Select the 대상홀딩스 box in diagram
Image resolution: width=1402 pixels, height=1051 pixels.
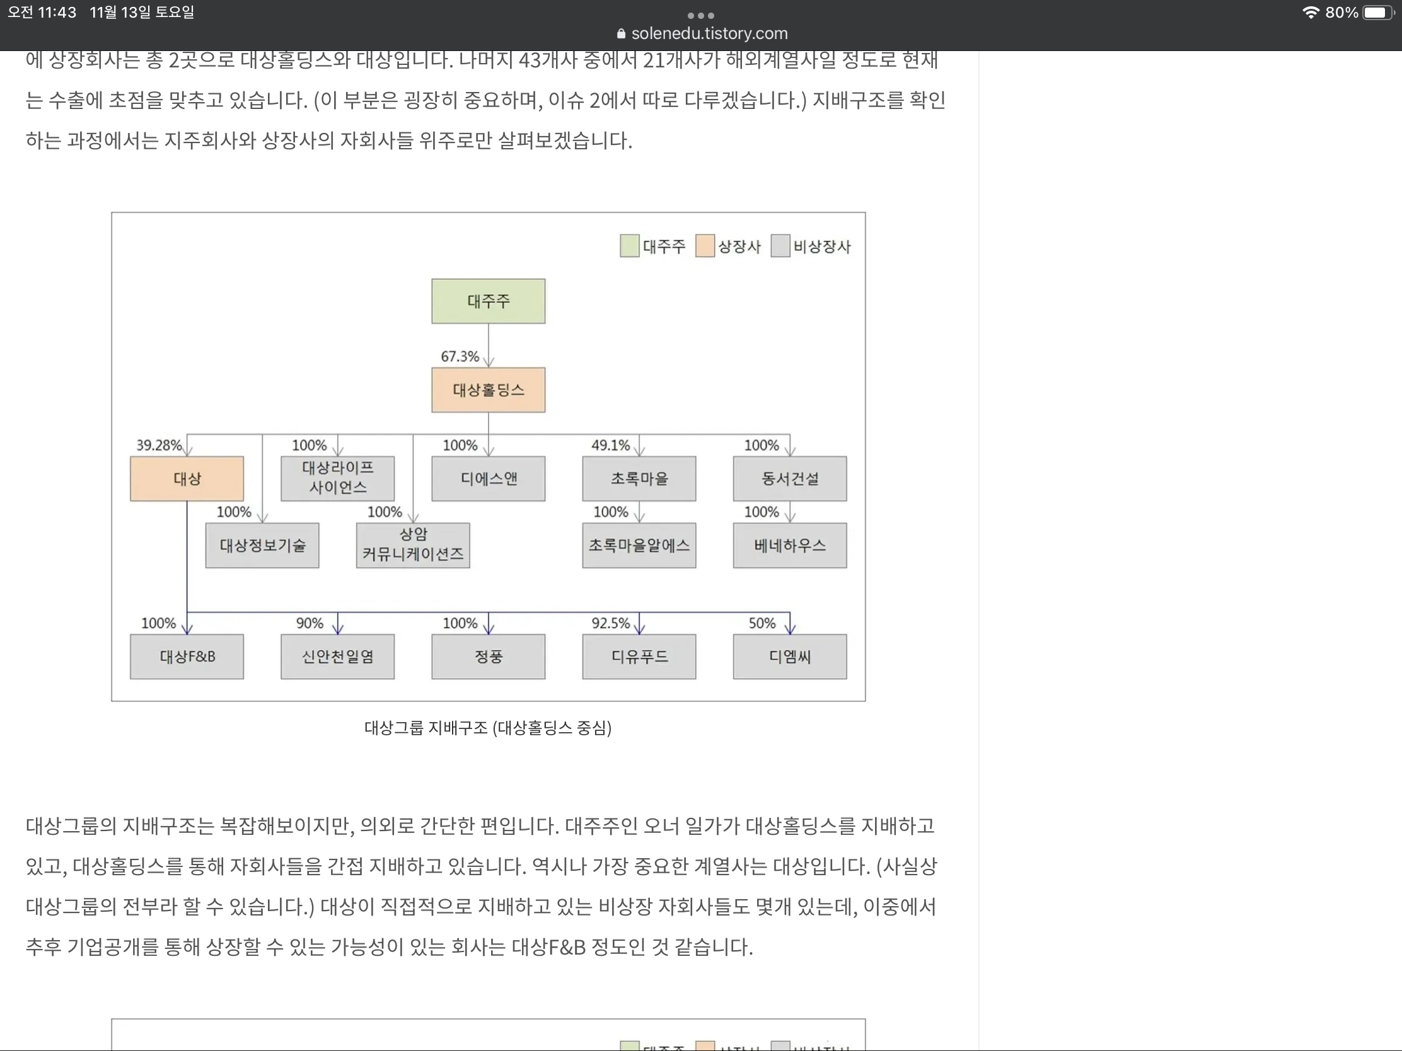point(488,389)
